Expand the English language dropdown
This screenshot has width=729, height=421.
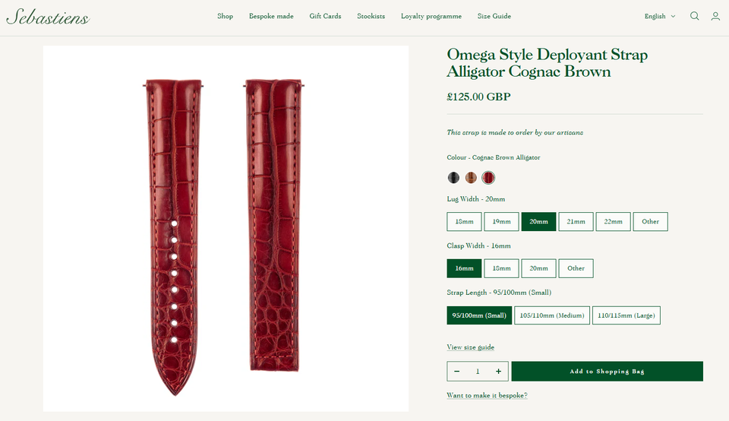point(660,16)
